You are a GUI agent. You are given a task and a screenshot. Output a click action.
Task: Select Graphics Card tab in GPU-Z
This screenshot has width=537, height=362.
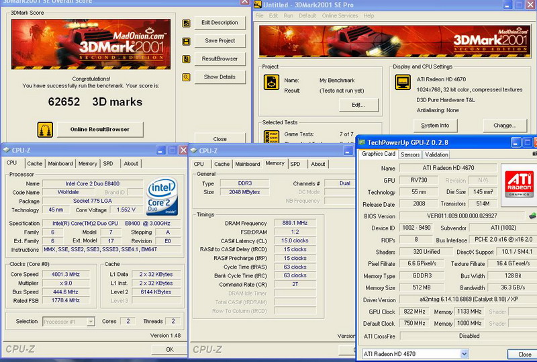click(x=379, y=154)
